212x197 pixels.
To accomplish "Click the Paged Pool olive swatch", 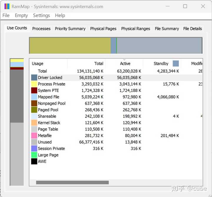I will tap(34, 110).
